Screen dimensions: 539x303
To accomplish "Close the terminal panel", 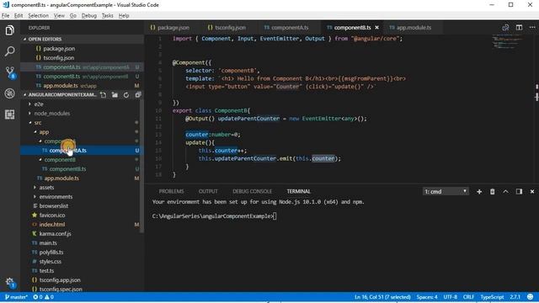I will pyautogui.click(x=532, y=191).
